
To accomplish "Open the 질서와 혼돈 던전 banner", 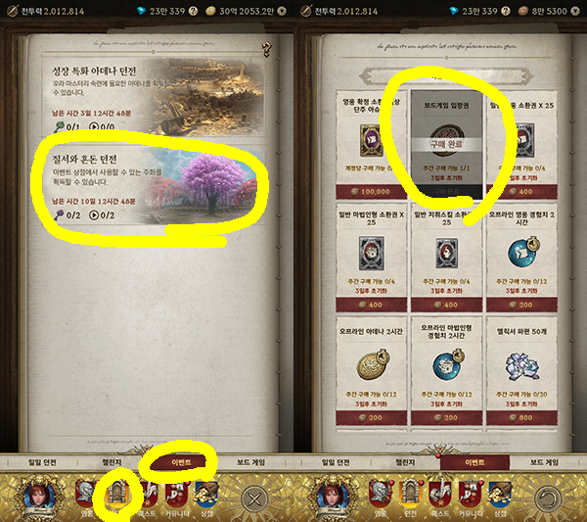I will coord(154,185).
